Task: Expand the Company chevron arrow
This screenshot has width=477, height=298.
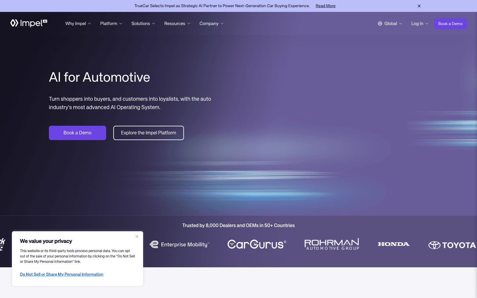Action: [222, 24]
